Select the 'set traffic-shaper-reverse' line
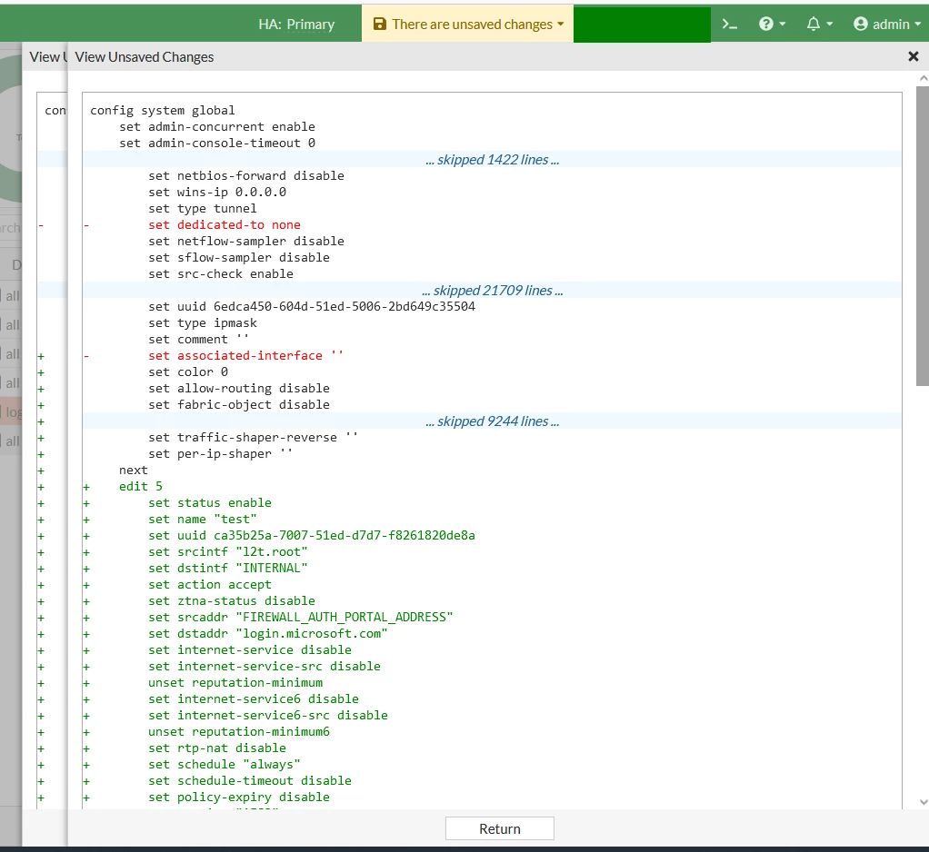This screenshot has width=929, height=852. 253,437
